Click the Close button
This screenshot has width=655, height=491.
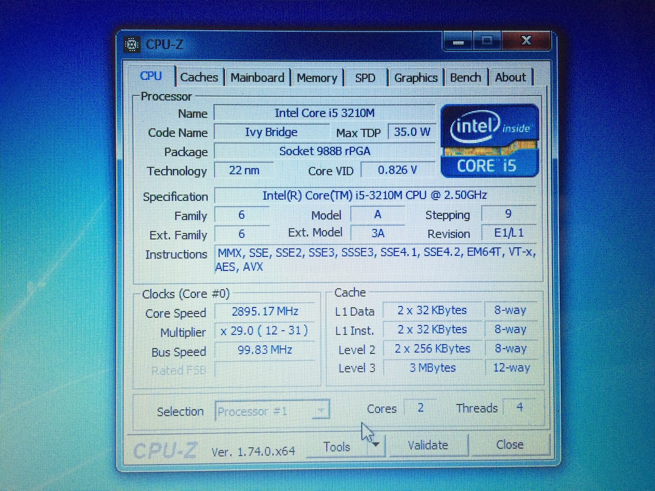(x=510, y=445)
